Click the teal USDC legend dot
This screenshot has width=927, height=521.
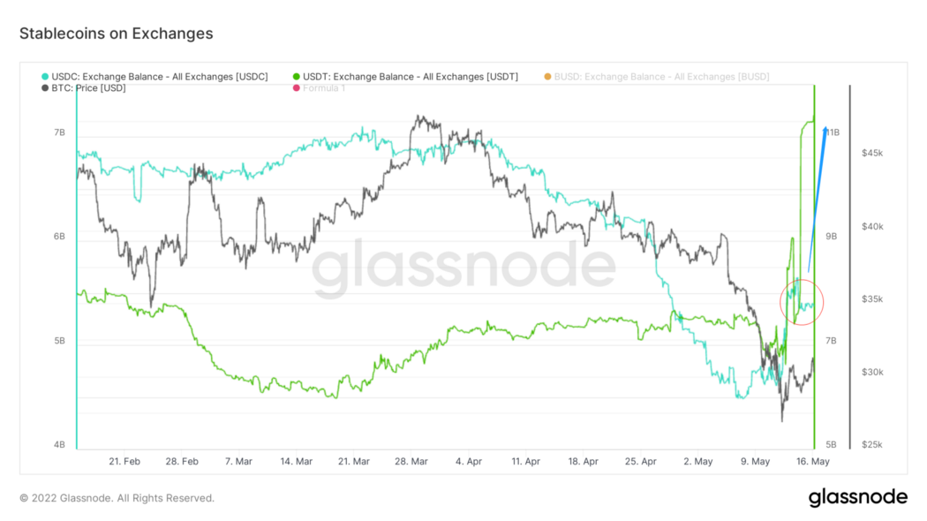point(46,77)
